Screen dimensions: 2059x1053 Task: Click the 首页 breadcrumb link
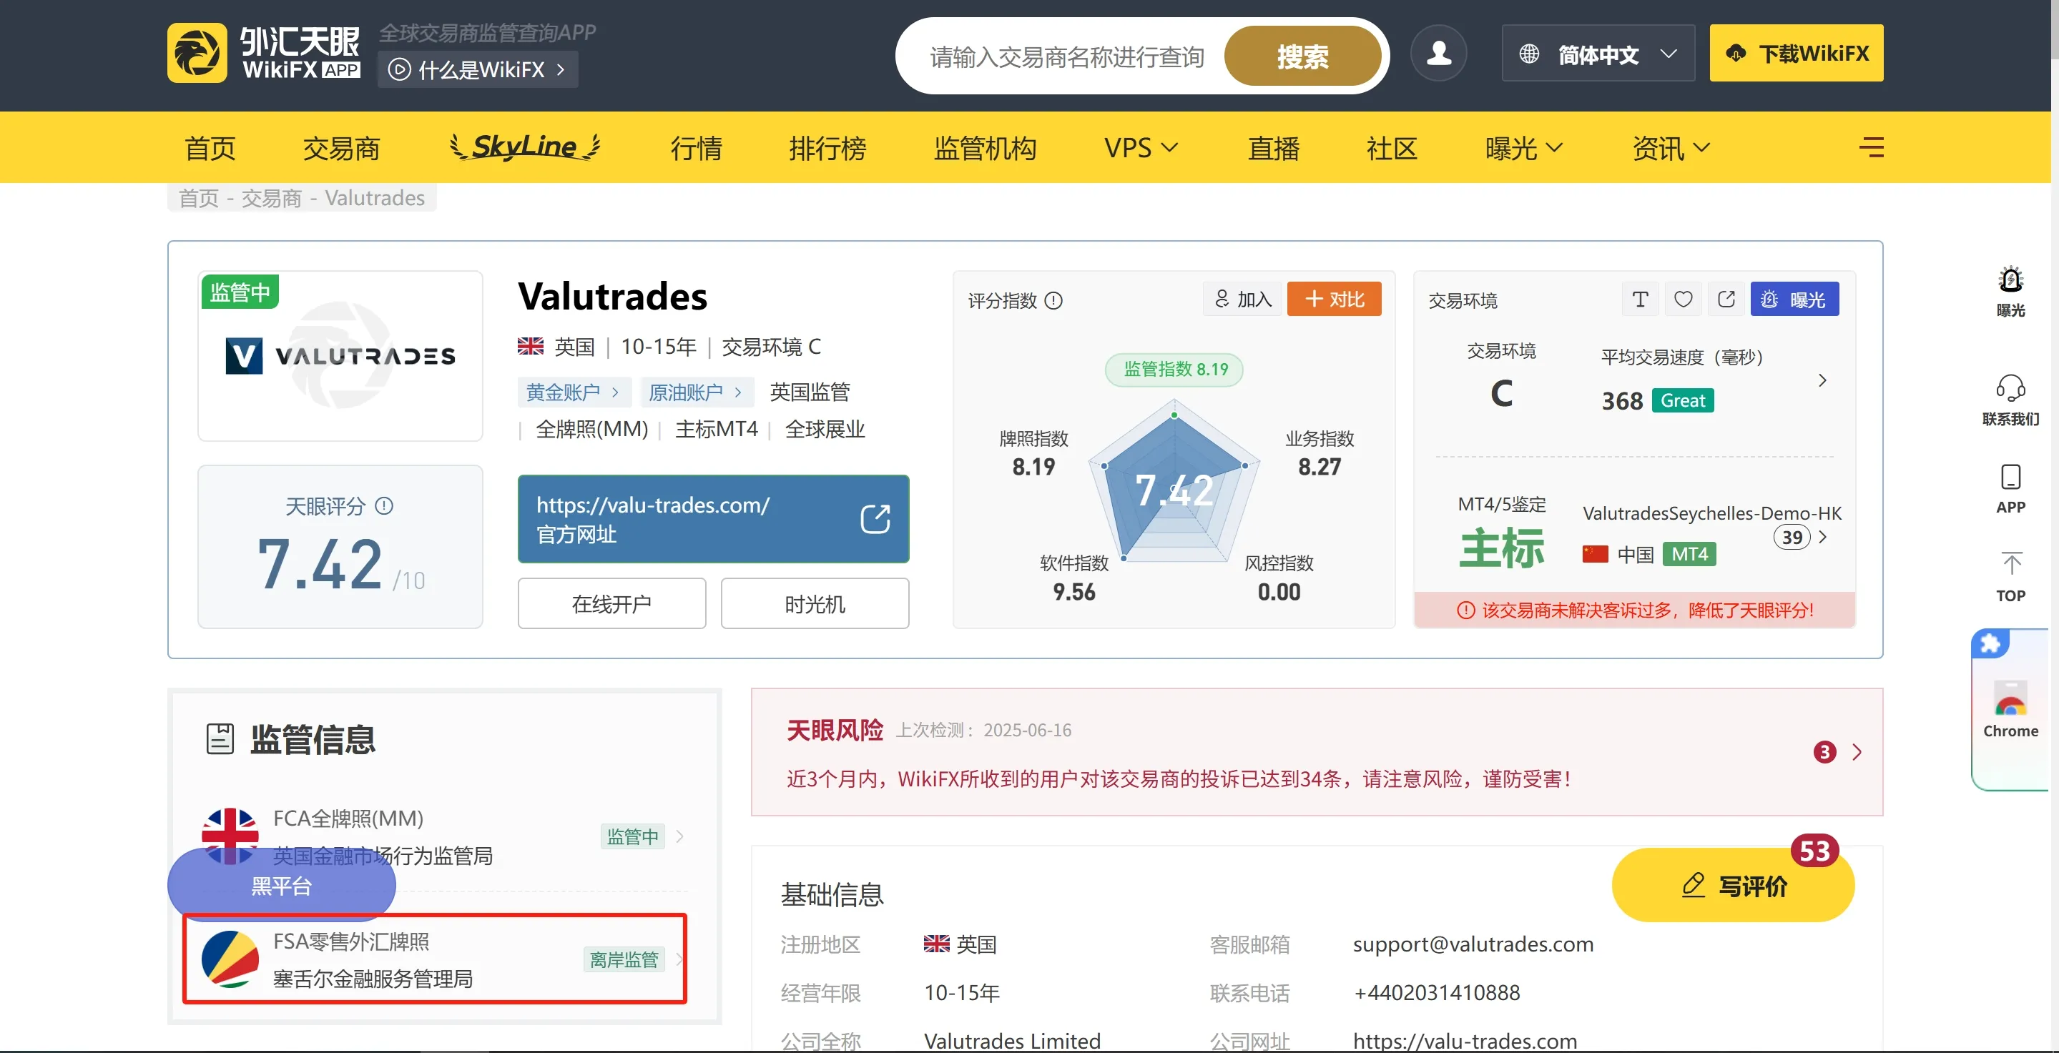tap(198, 198)
